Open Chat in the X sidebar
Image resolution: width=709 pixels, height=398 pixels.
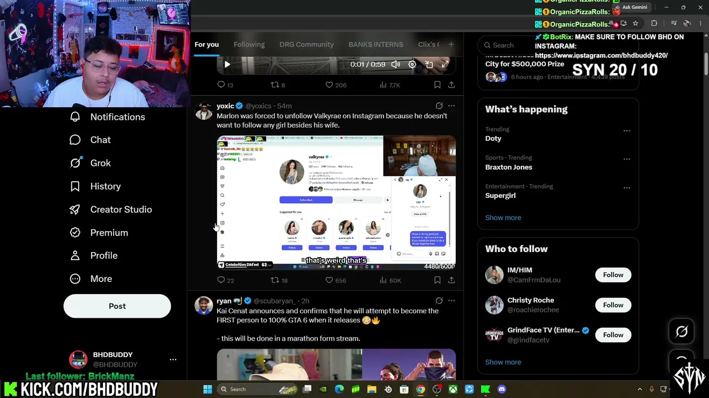point(90,140)
